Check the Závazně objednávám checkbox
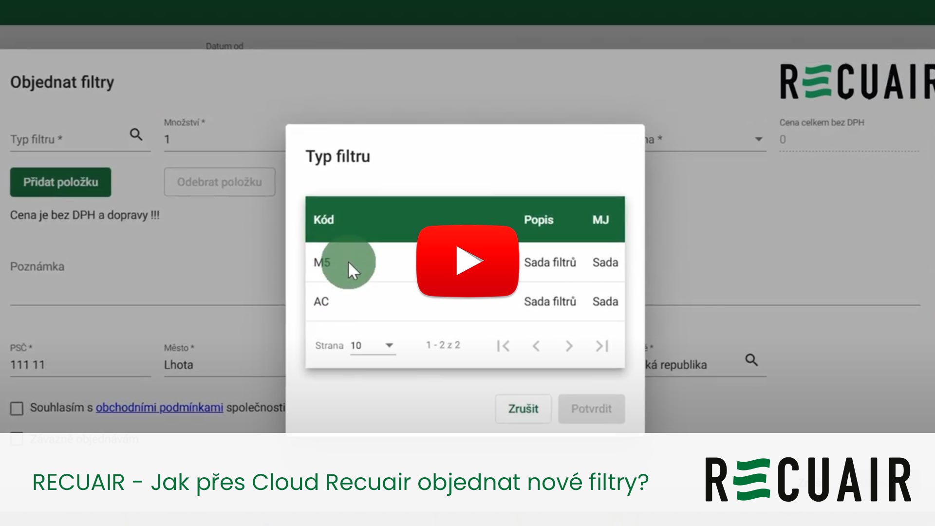 (x=17, y=439)
